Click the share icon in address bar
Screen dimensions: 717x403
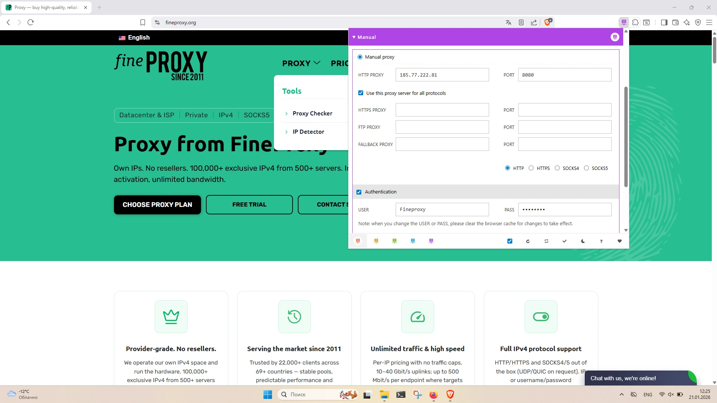(x=534, y=22)
